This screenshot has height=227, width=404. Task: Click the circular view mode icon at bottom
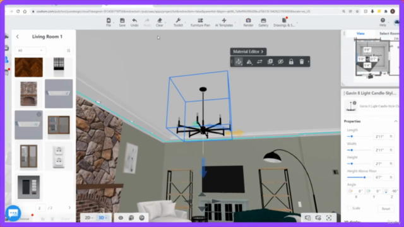[x=141, y=218]
